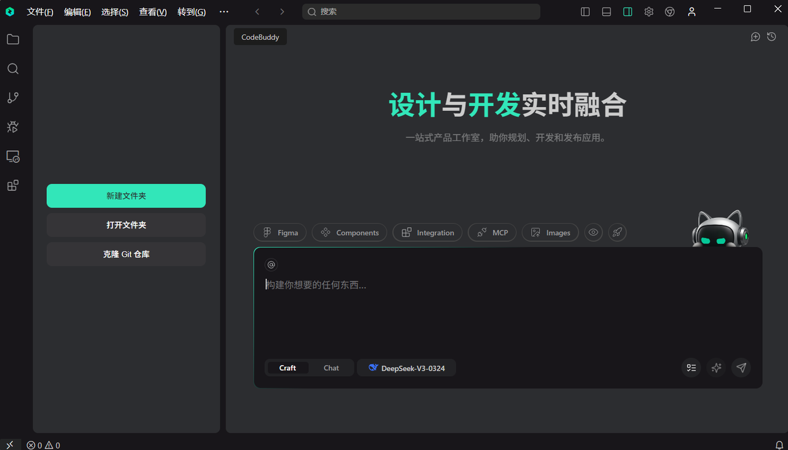788x450 pixels.
Task: Open settings gear in title bar
Action: 649,12
